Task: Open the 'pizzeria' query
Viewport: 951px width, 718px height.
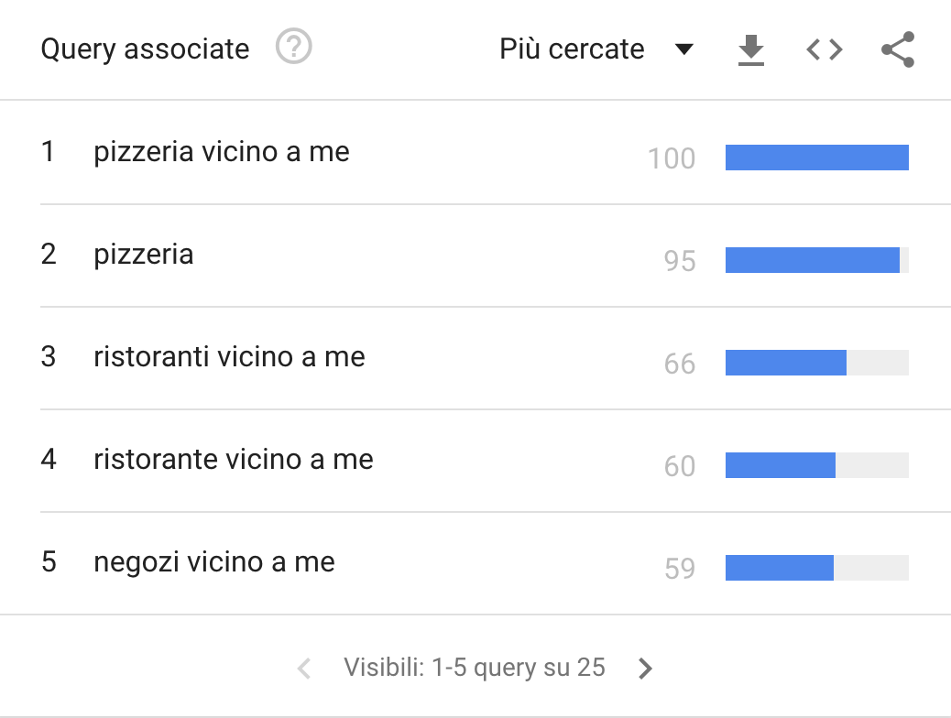Action: [144, 254]
